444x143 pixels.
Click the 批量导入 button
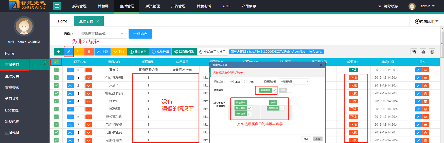(138, 52)
